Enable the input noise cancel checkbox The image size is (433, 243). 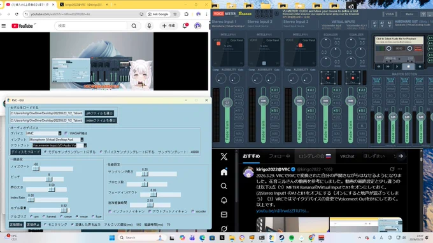110,211
